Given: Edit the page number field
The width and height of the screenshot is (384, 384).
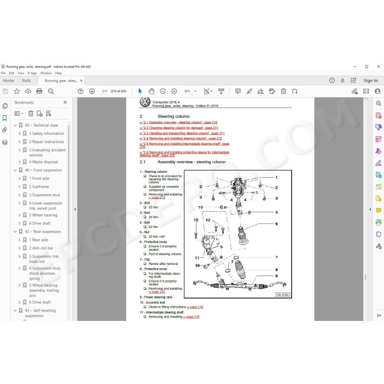Looking at the screenshot, I should [105, 91].
